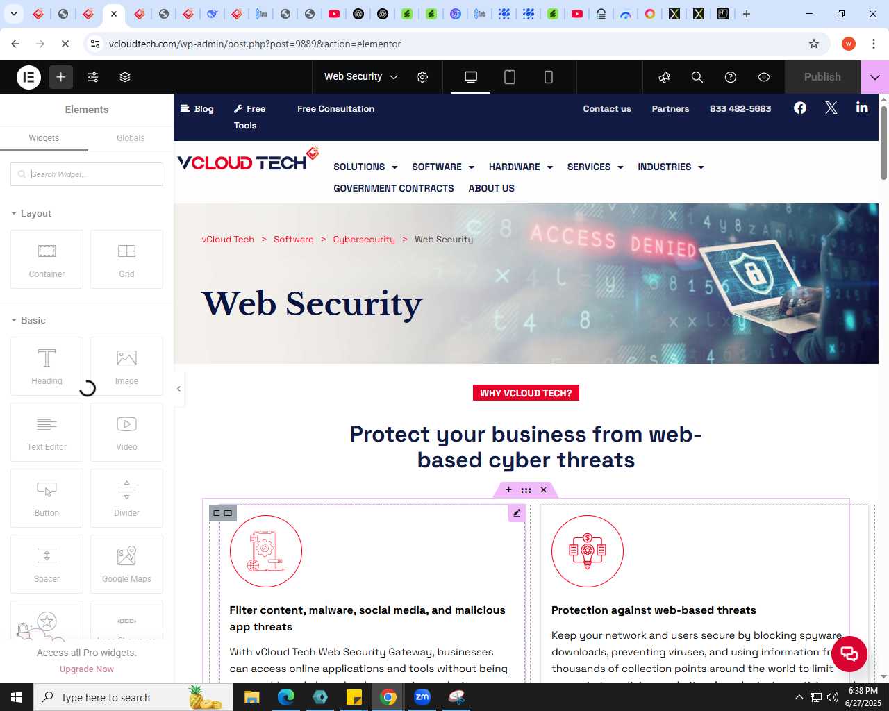Expand the Publish options arrow

(x=875, y=77)
